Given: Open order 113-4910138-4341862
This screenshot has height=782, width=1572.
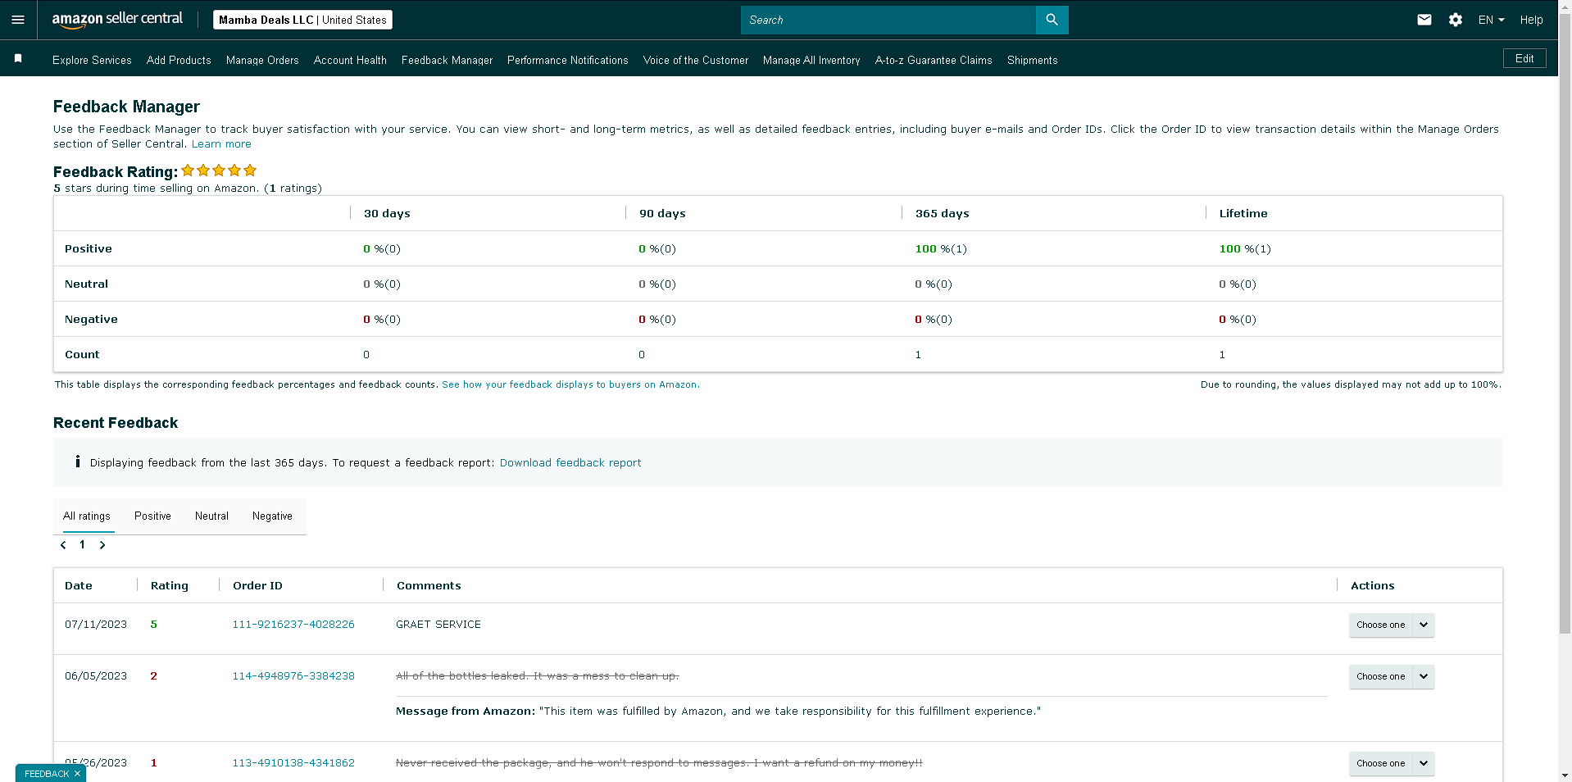Looking at the screenshot, I should (x=293, y=762).
